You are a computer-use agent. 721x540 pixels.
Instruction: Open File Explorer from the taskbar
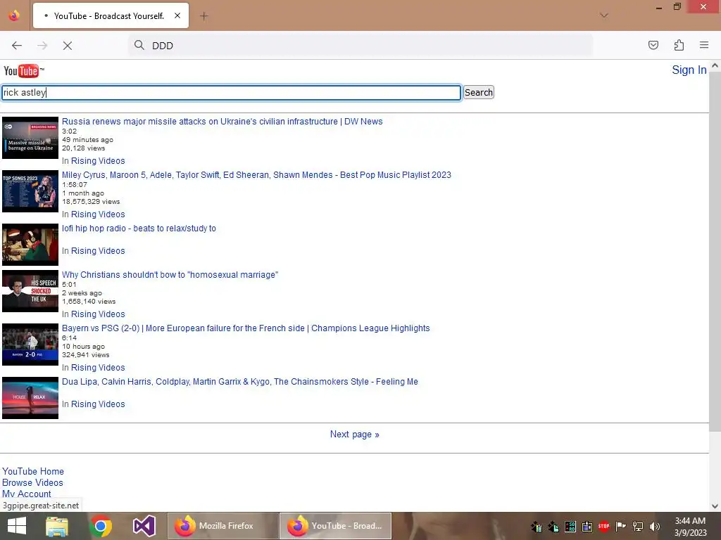57,526
